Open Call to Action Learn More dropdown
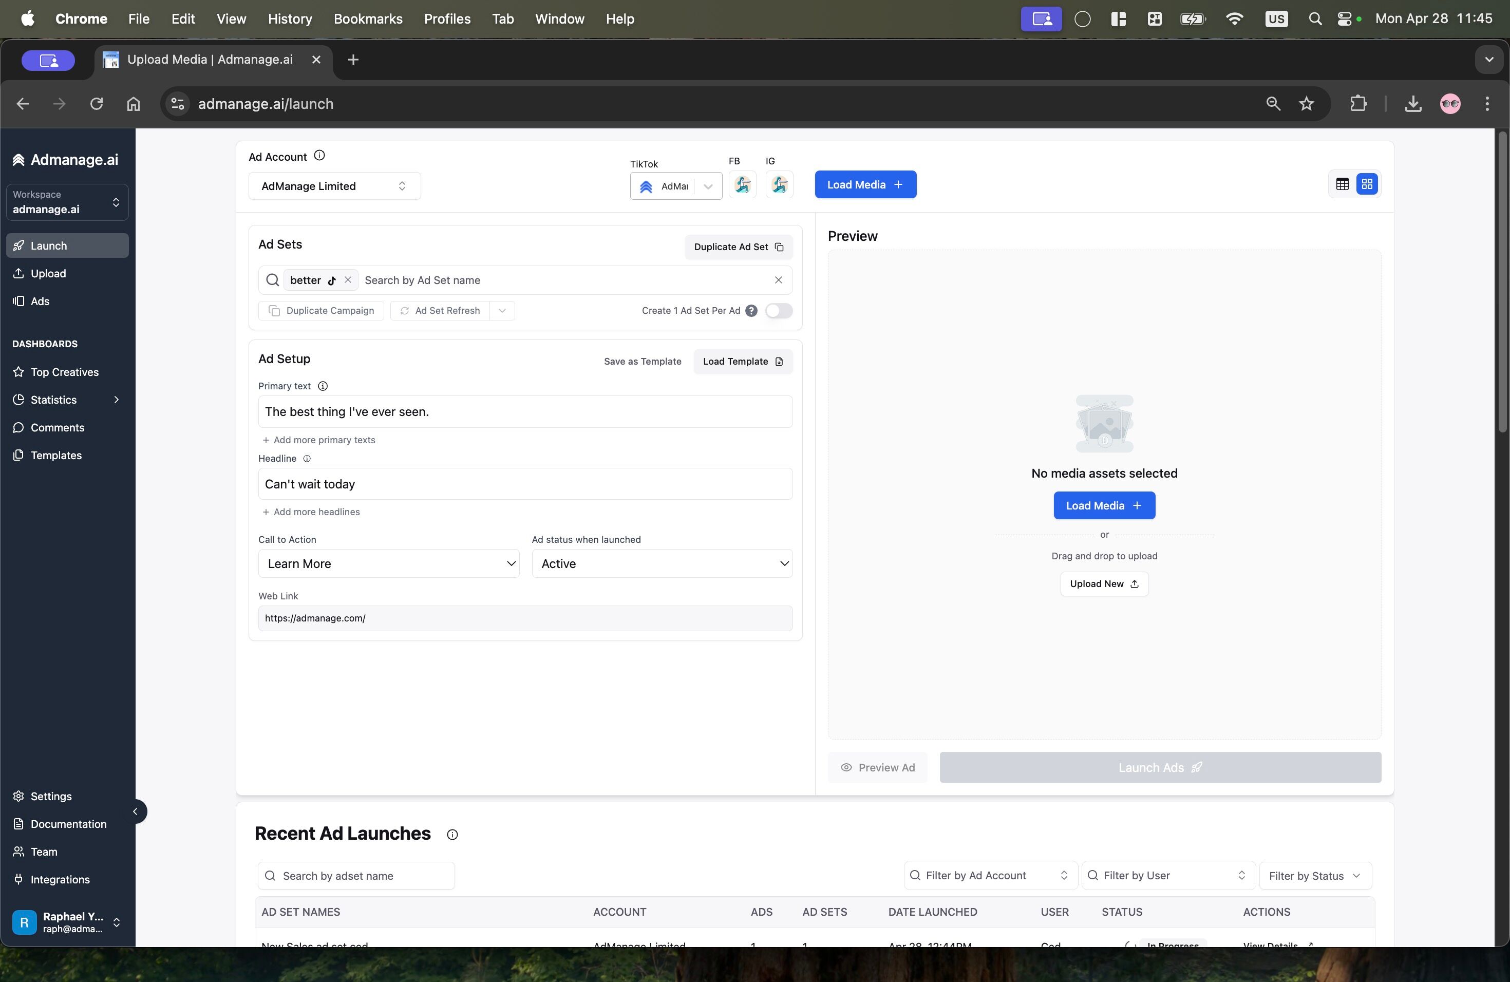This screenshot has width=1510, height=982. [x=388, y=563]
